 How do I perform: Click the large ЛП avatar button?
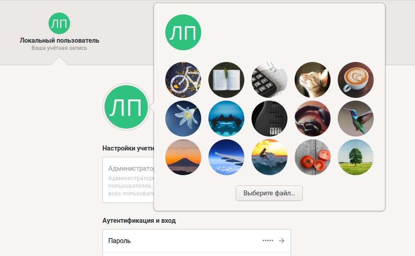(x=126, y=107)
